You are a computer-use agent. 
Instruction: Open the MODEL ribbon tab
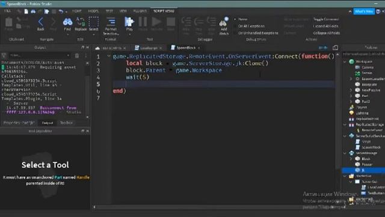(x=93, y=11)
